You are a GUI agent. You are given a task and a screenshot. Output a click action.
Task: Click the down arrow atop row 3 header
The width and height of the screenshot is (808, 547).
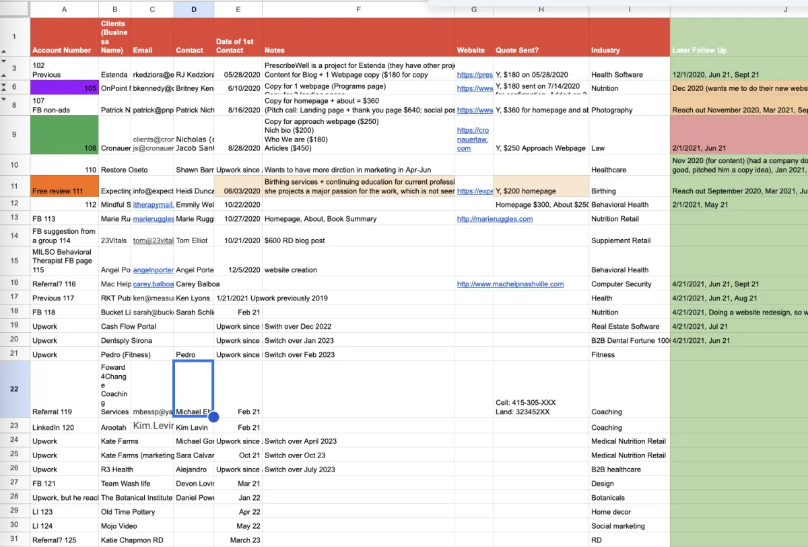pos(4,62)
